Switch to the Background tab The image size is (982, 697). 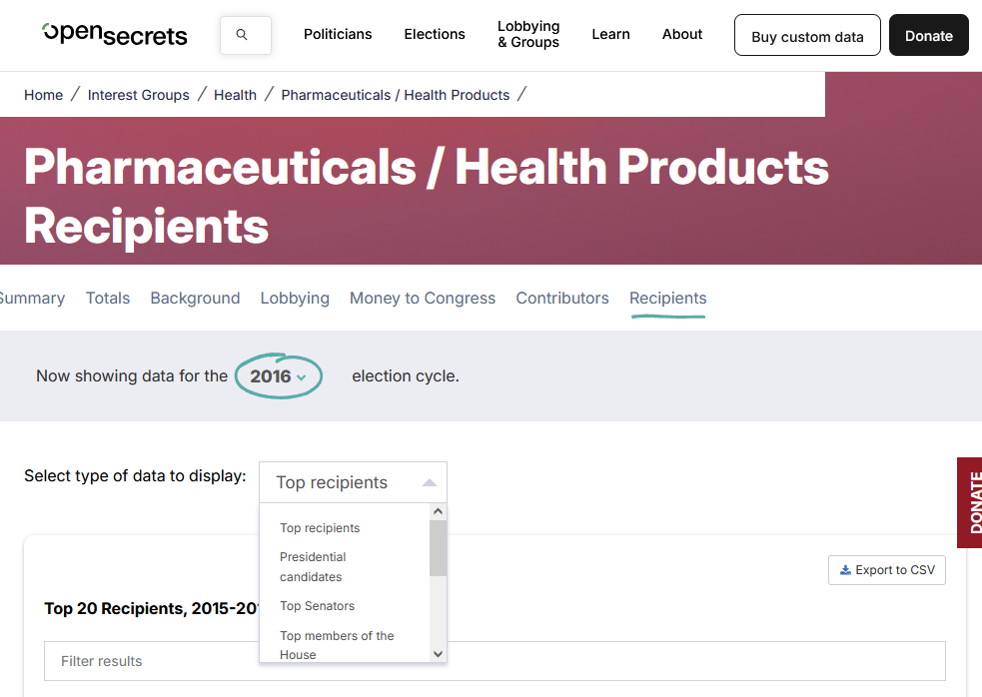pos(195,299)
